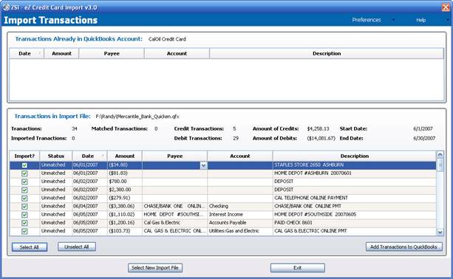Choose Select New Import File button
The image size is (453, 279).
coord(155,268)
